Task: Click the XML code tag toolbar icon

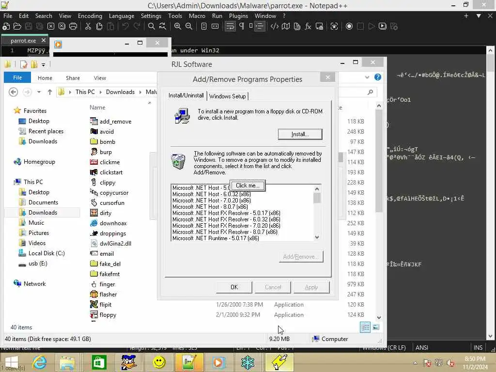Action: tap(274, 27)
